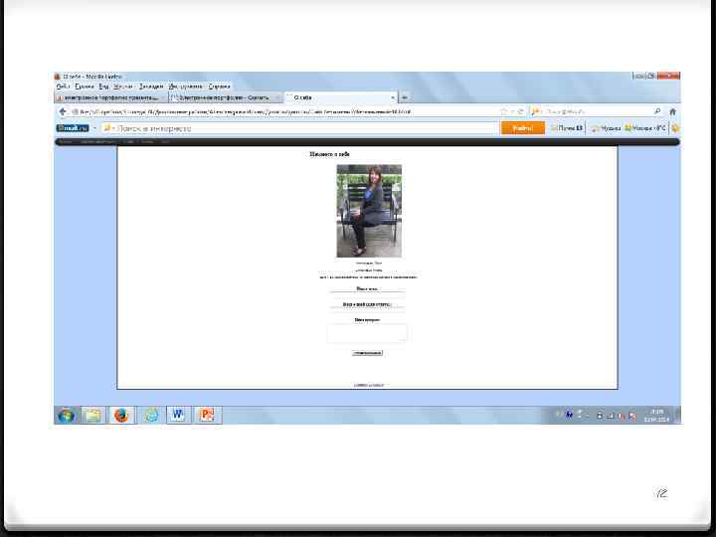This screenshot has width=716, height=537.
Task: Switch to Firefox in the taskbar
Action: tap(121, 415)
